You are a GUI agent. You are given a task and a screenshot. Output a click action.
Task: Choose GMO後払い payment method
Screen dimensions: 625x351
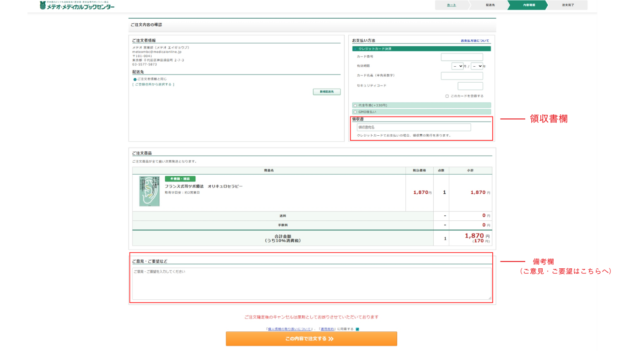click(x=355, y=112)
